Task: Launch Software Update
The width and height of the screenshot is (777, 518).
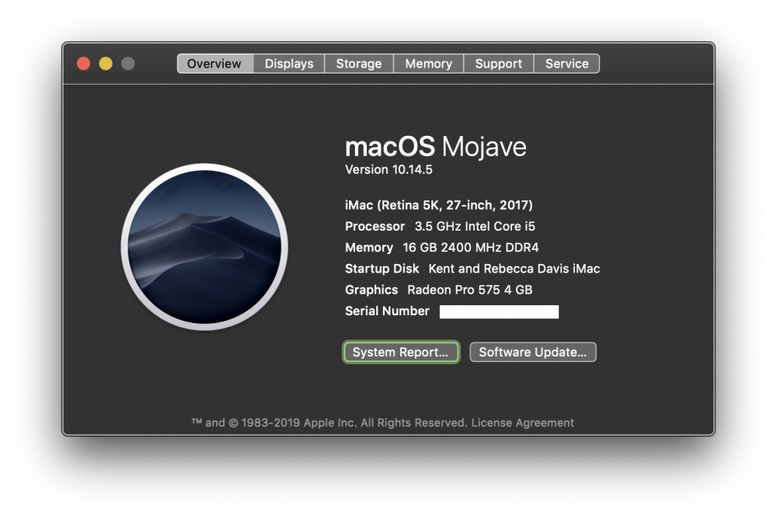Action: point(532,352)
